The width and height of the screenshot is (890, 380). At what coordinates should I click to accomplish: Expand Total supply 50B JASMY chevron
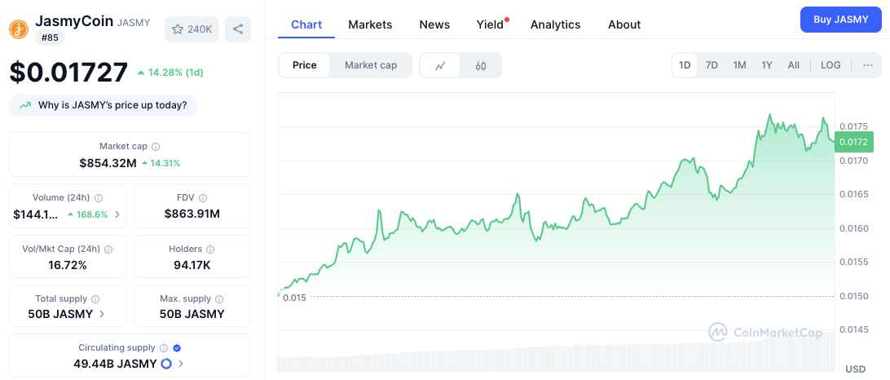[102, 314]
